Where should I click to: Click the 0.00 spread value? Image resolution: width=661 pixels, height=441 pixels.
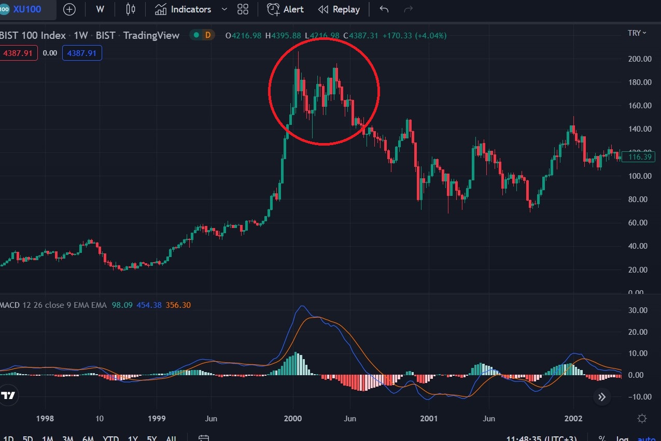pyautogui.click(x=50, y=53)
